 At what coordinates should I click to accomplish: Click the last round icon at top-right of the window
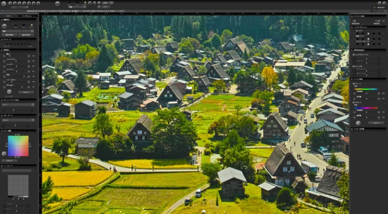[385, 3]
